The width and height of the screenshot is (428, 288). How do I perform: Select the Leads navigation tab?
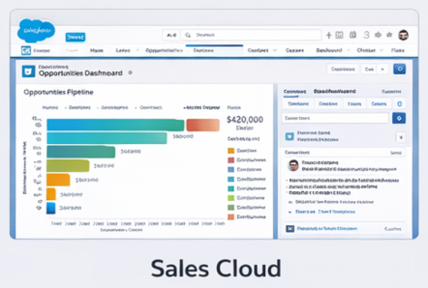tap(123, 51)
